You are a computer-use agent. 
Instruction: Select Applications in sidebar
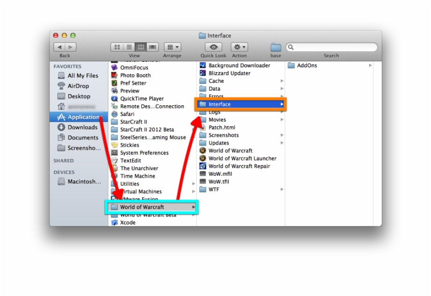79,117
